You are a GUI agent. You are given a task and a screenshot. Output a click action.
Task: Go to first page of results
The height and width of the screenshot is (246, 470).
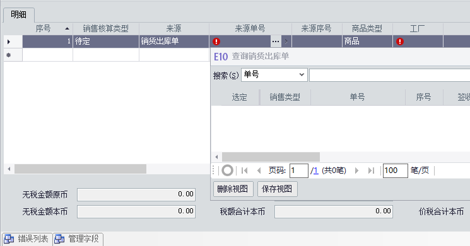tap(245, 171)
